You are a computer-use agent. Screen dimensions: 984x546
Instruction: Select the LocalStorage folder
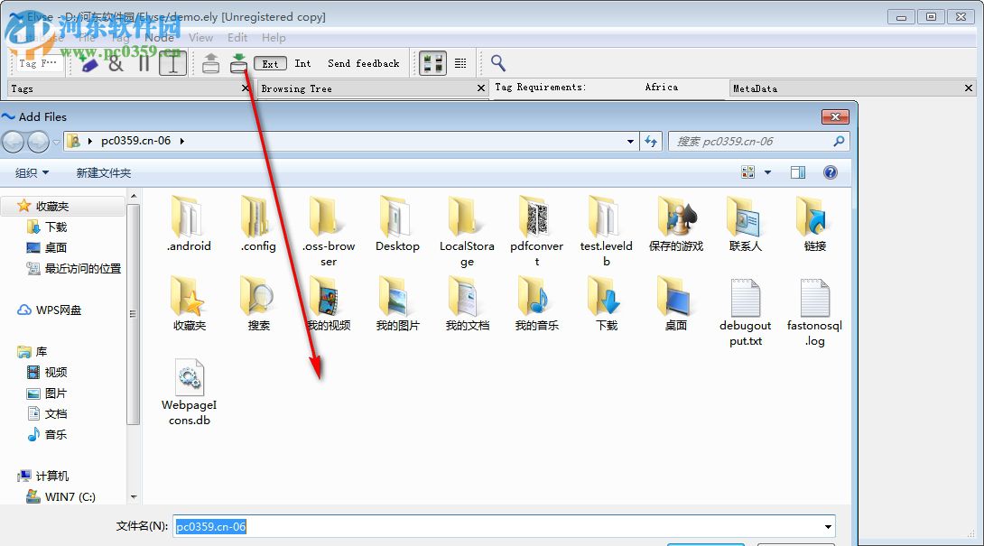pyautogui.click(x=467, y=231)
